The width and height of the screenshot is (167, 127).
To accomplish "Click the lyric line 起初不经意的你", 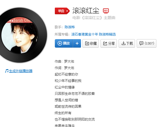I will [x=66, y=74].
